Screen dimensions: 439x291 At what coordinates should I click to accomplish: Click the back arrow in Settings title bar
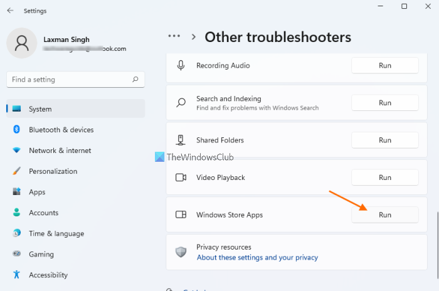coord(10,10)
